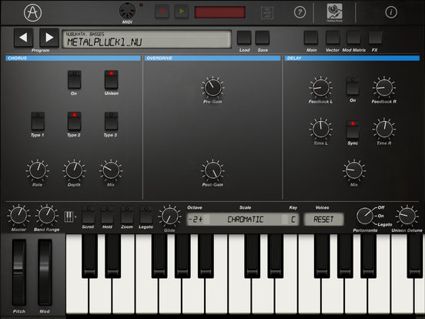Select Chorus Type 3

tap(111, 121)
